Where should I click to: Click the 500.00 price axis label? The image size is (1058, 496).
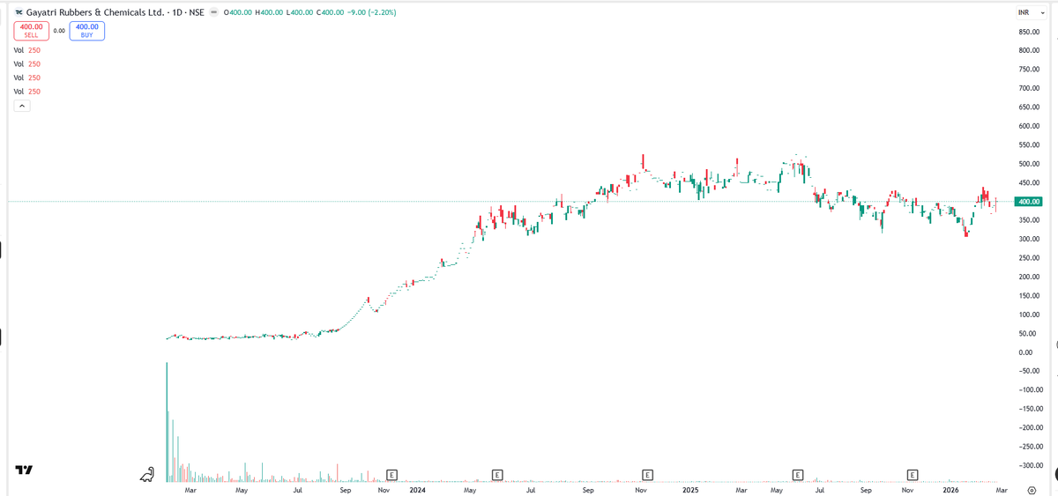click(x=1028, y=164)
